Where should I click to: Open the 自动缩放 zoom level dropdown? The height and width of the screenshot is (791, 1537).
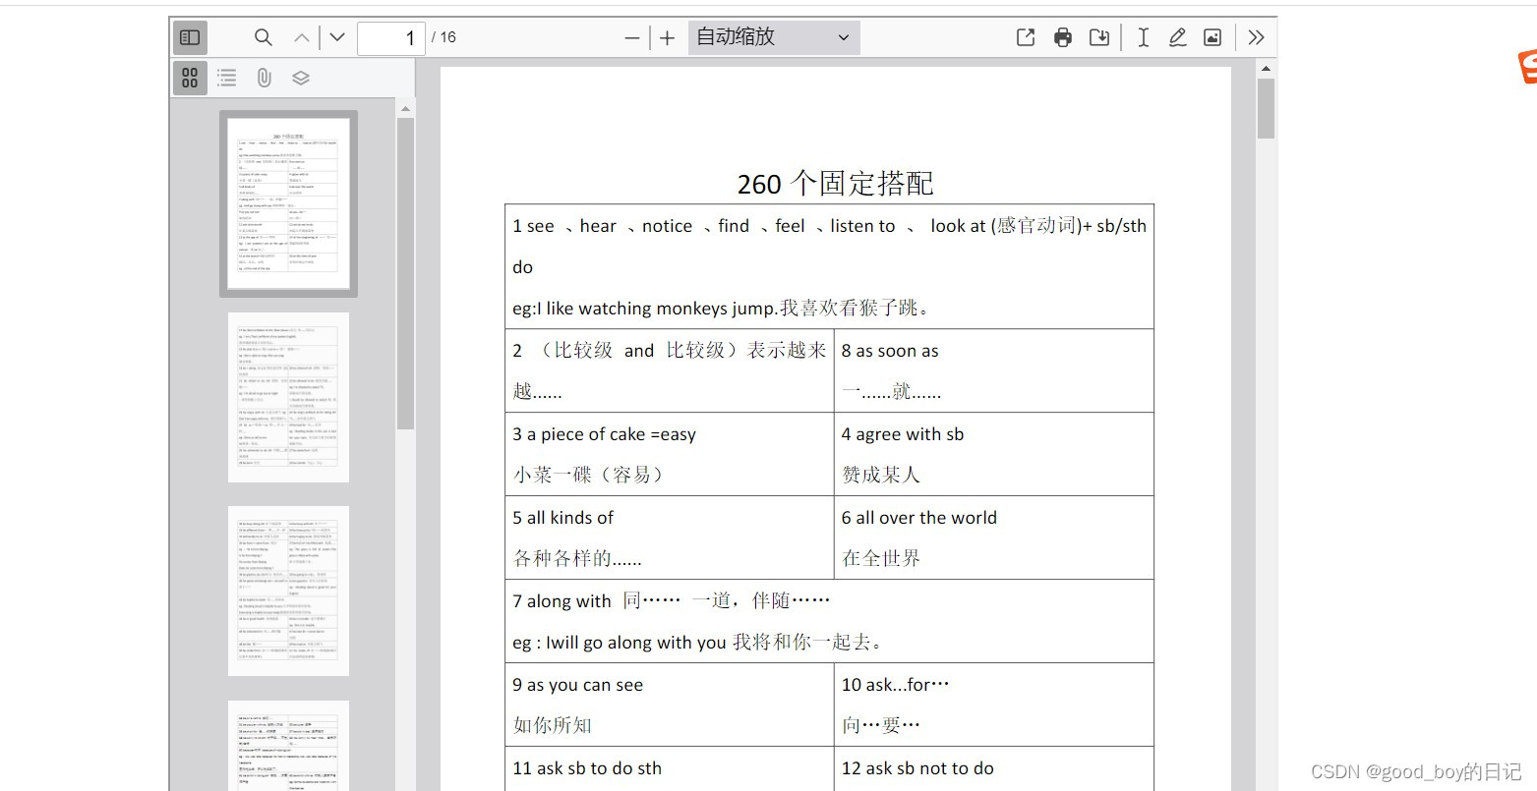click(x=773, y=36)
